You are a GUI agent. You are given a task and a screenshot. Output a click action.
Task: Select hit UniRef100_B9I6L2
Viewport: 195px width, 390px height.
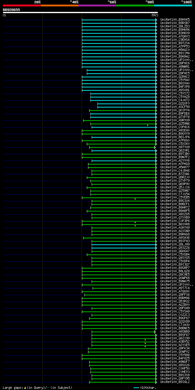coord(175,382)
